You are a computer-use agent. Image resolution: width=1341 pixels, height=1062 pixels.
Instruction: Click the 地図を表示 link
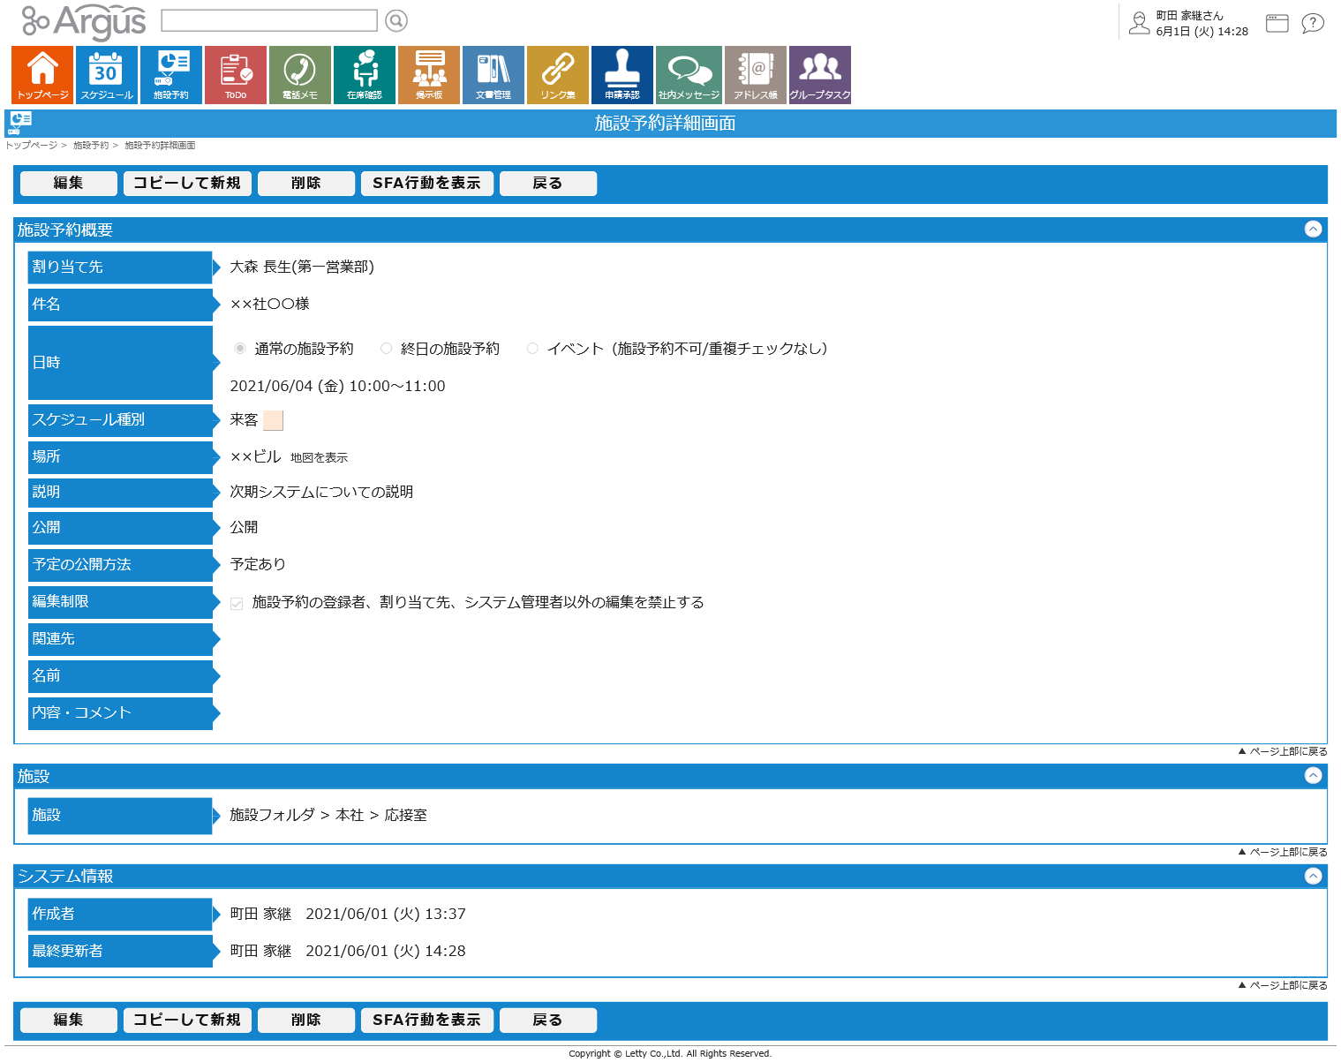tap(319, 458)
